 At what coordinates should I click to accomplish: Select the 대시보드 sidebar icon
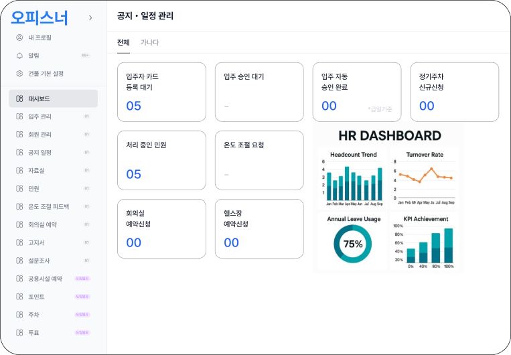tap(19, 98)
